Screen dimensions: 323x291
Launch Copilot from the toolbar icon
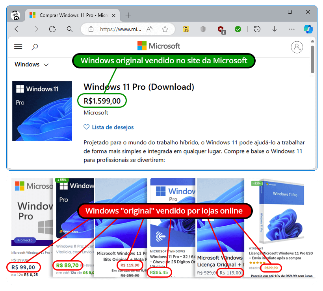308,29
